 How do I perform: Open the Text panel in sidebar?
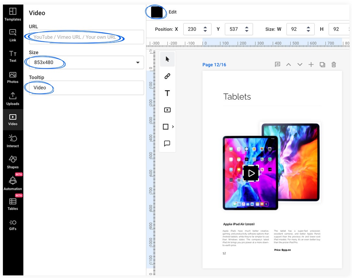[x=13, y=56]
